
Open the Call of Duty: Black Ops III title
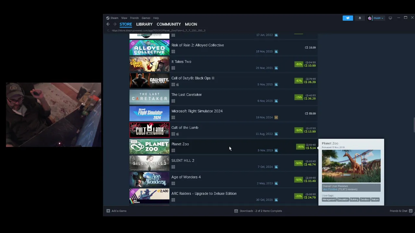pyautogui.click(x=193, y=78)
